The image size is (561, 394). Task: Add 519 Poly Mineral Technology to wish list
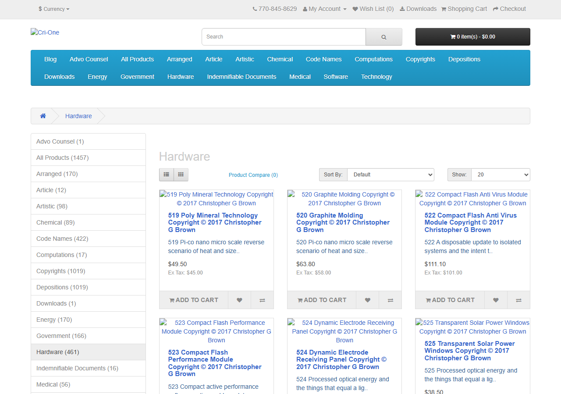pyautogui.click(x=239, y=300)
